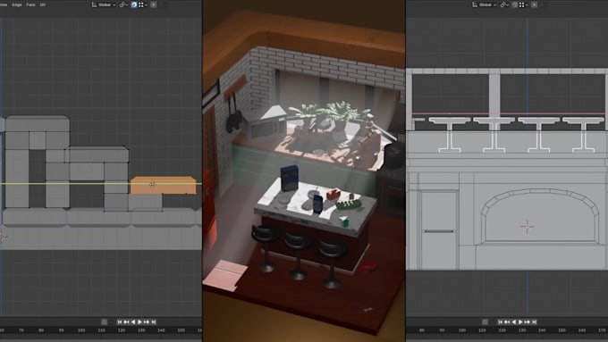
Task: Jump to next keyframe in right timeline
Action: click(x=528, y=321)
